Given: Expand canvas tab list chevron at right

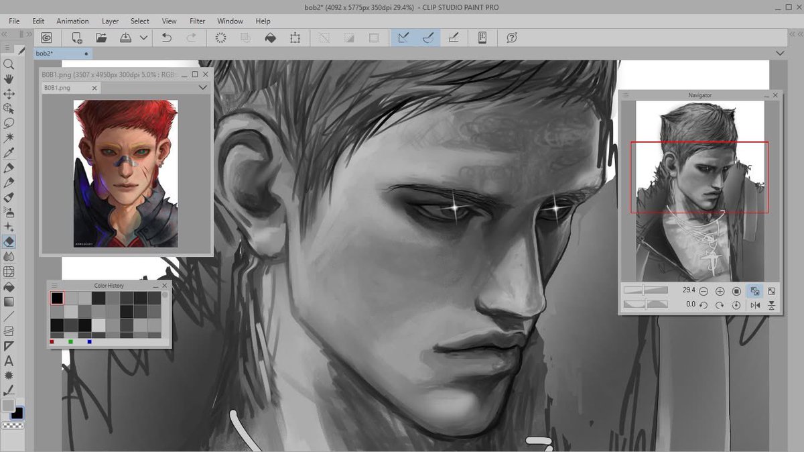Looking at the screenshot, I should (x=780, y=53).
